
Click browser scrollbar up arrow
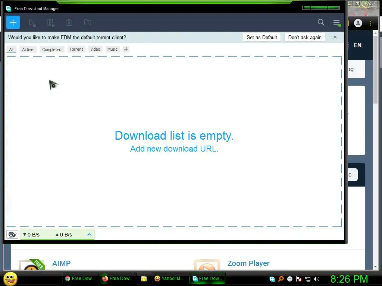pos(375,33)
